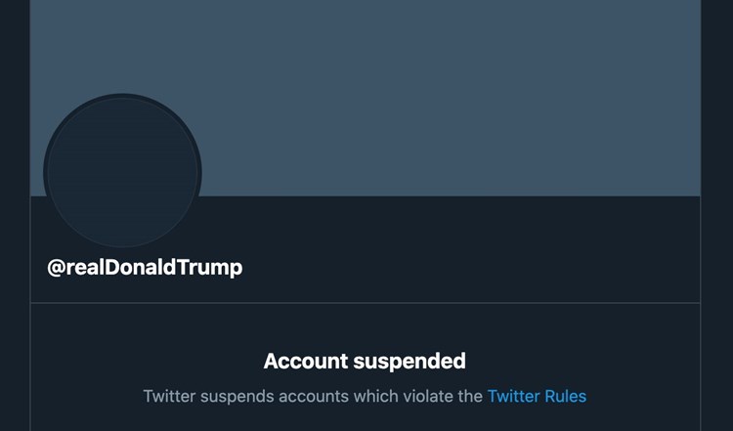Click the word "Account" in the bold heading
The width and height of the screenshot is (733, 431).
303,361
